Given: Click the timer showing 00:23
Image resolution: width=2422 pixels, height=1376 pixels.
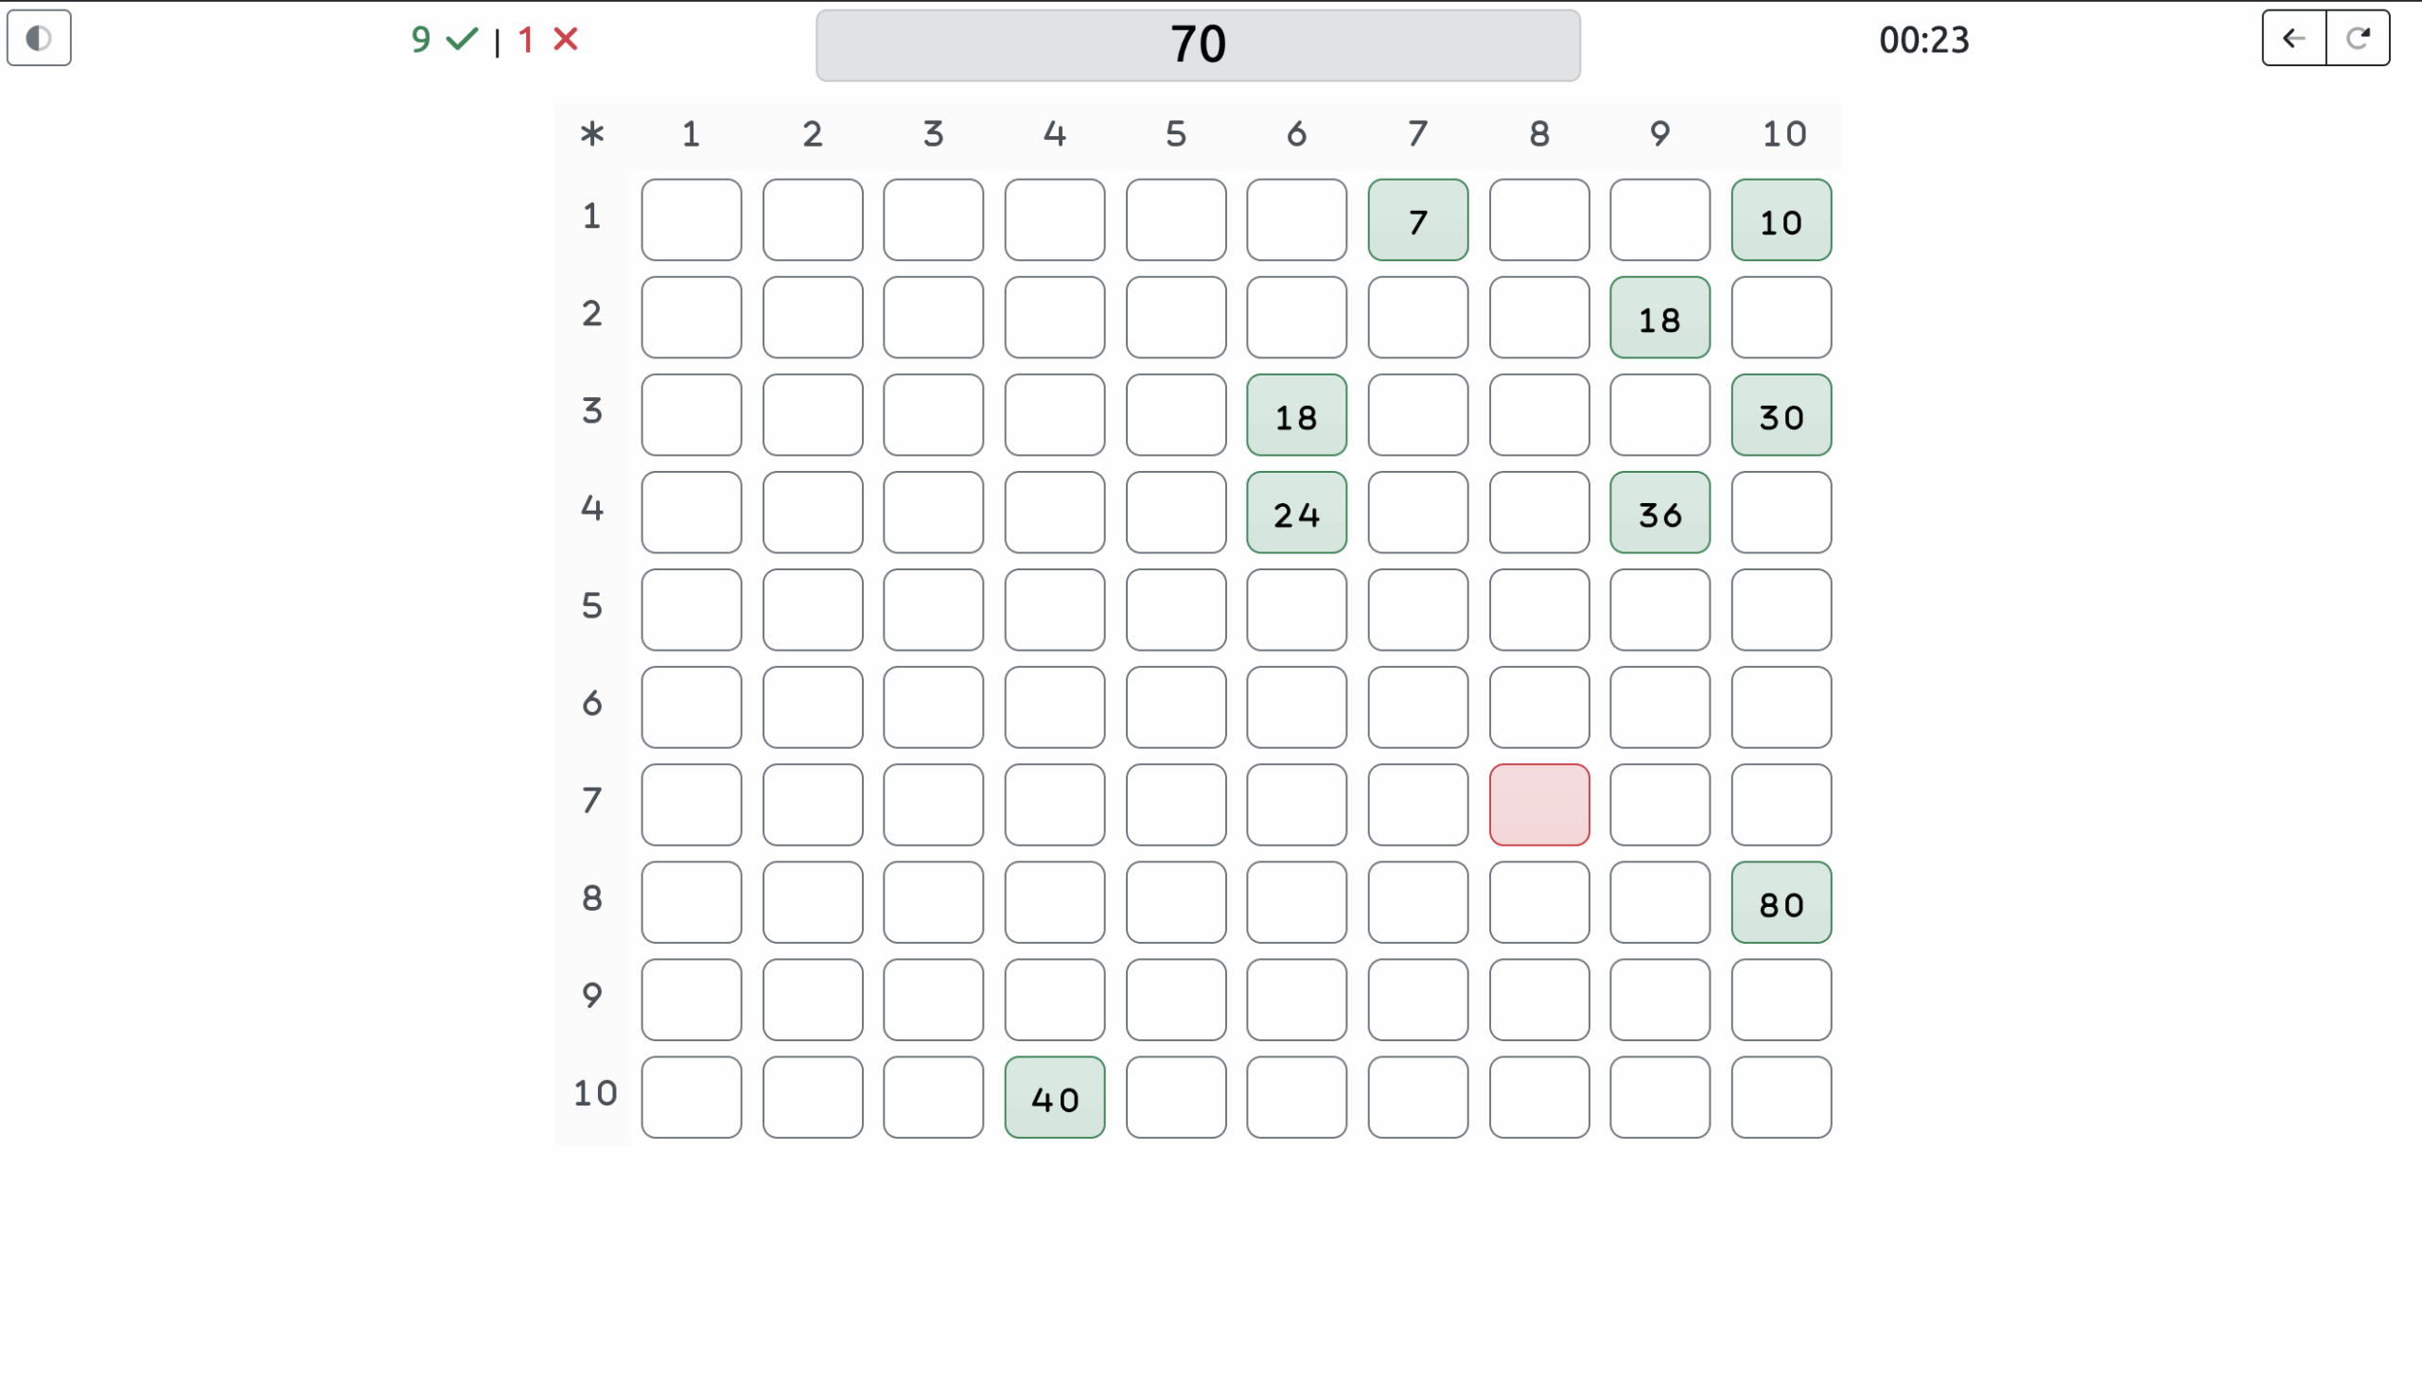Looking at the screenshot, I should click(x=1923, y=40).
